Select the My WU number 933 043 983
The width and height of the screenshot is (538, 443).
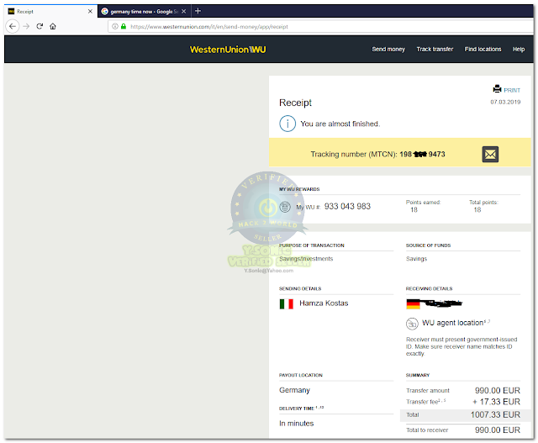point(347,206)
